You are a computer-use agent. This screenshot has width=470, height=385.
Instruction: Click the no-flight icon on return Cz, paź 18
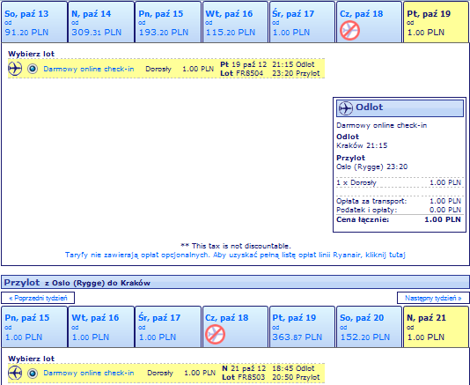pos(216,335)
